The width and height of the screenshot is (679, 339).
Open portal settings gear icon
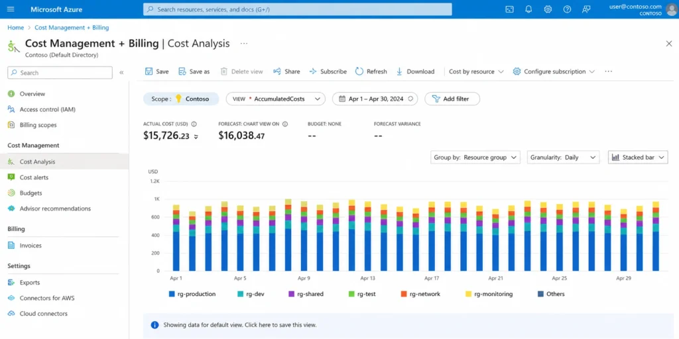(x=548, y=9)
